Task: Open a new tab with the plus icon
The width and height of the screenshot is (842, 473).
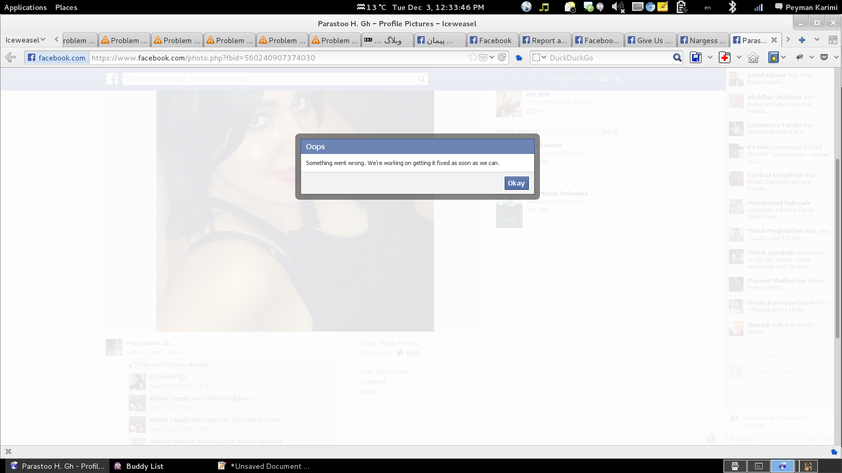Action: point(802,40)
